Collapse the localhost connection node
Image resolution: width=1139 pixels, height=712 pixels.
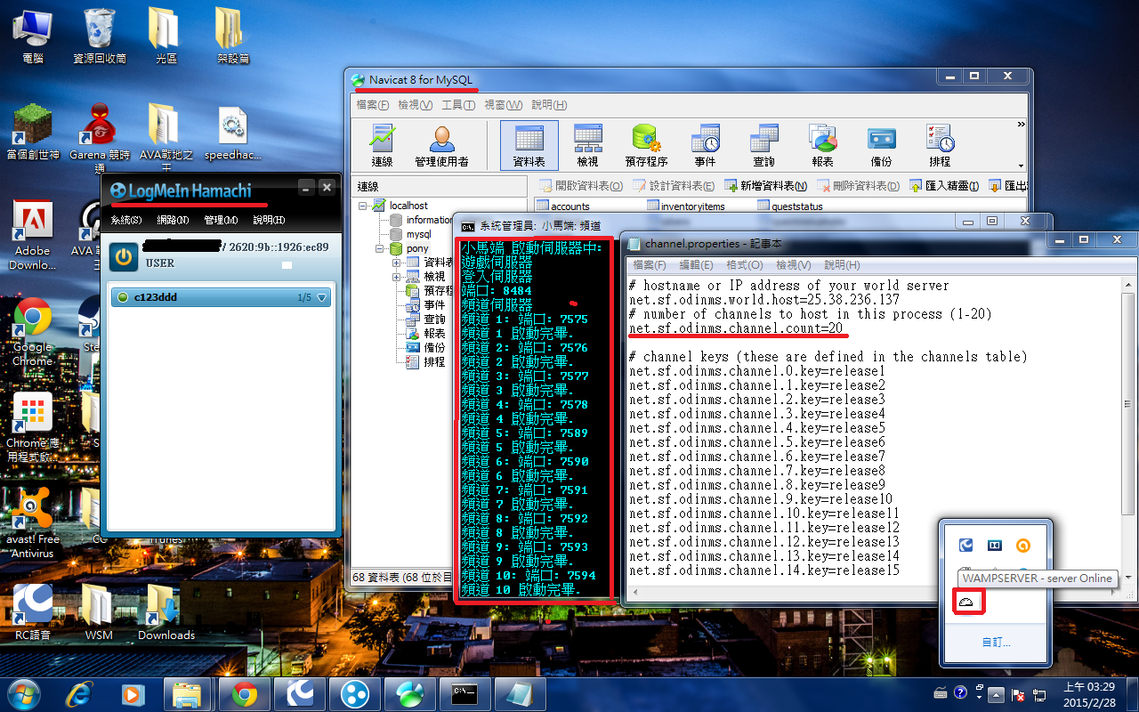tap(364, 206)
